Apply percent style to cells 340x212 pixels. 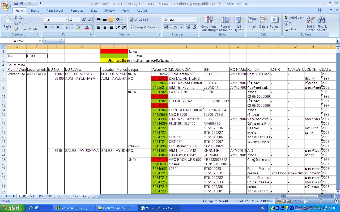(175, 27)
